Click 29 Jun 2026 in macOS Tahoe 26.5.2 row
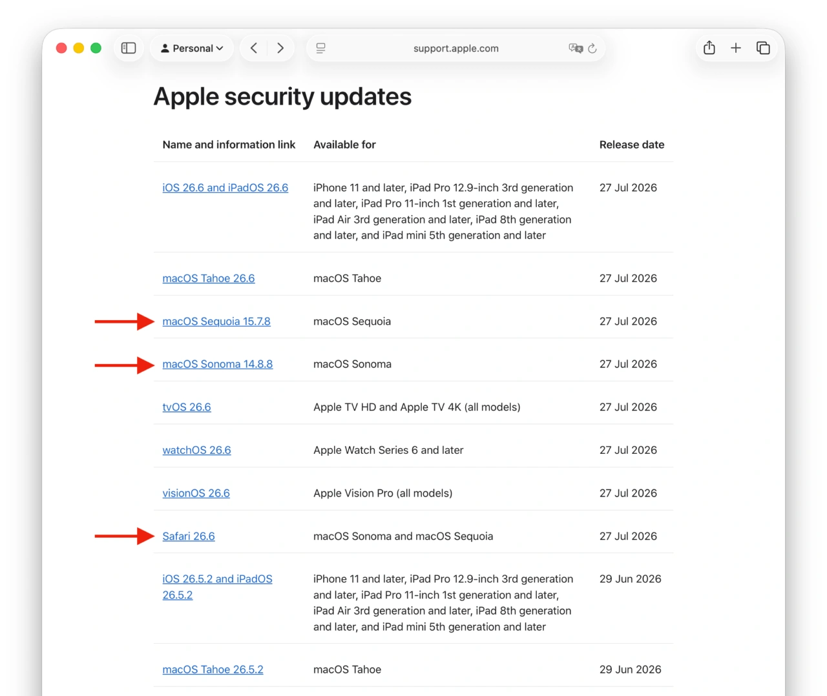The image size is (827, 696). coord(631,670)
